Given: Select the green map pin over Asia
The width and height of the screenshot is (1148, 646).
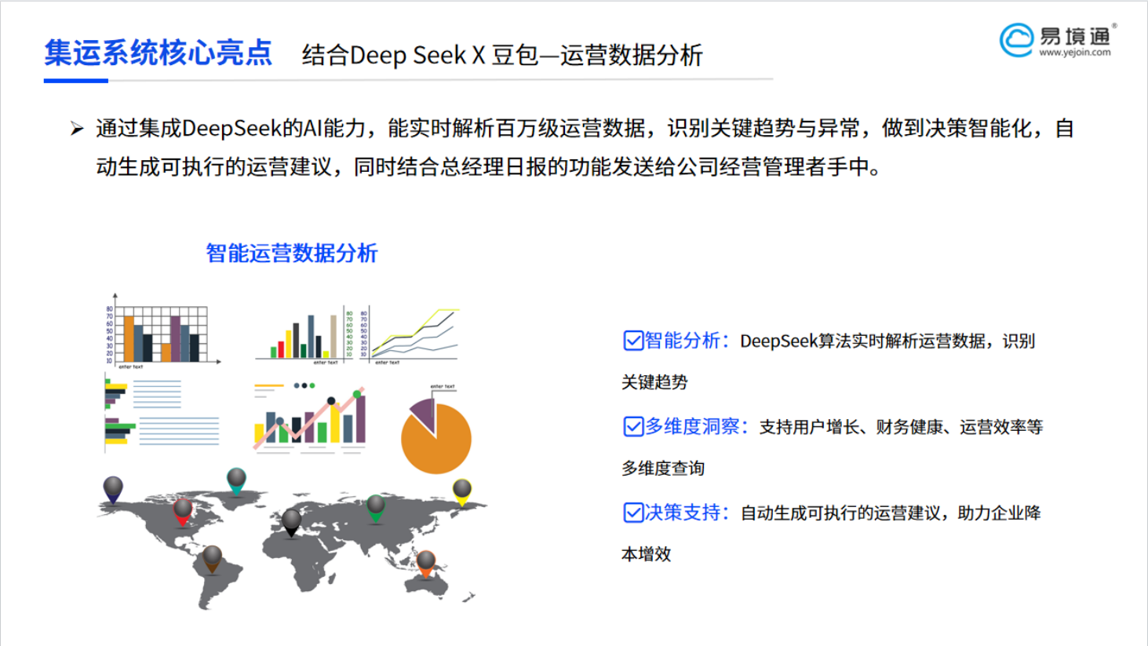Looking at the screenshot, I should click(x=376, y=506).
